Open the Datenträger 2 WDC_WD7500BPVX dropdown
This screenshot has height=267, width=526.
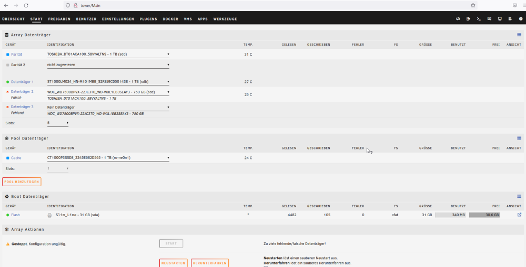(x=108, y=92)
